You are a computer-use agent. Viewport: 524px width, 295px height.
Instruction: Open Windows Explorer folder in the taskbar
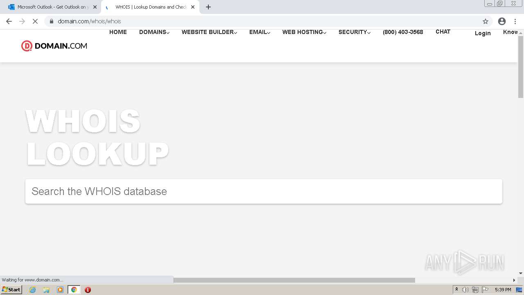coord(46,290)
